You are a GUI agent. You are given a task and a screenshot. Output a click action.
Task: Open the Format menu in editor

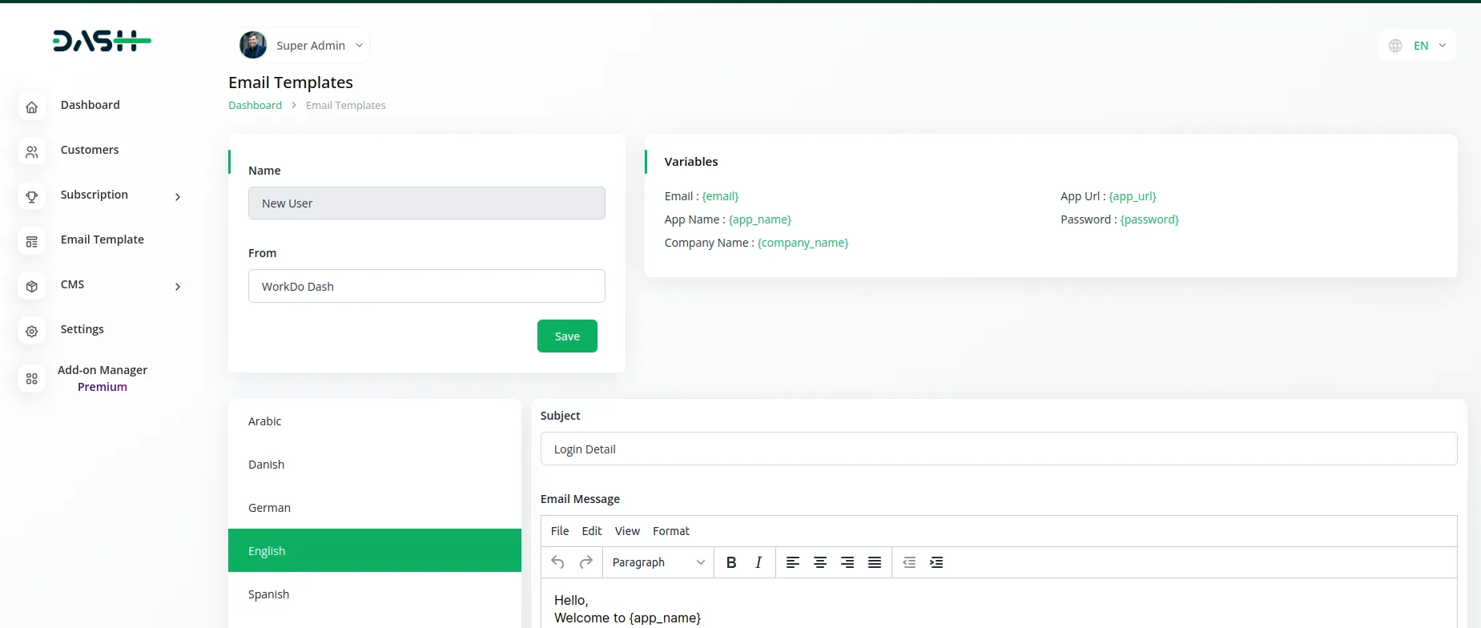tap(670, 531)
